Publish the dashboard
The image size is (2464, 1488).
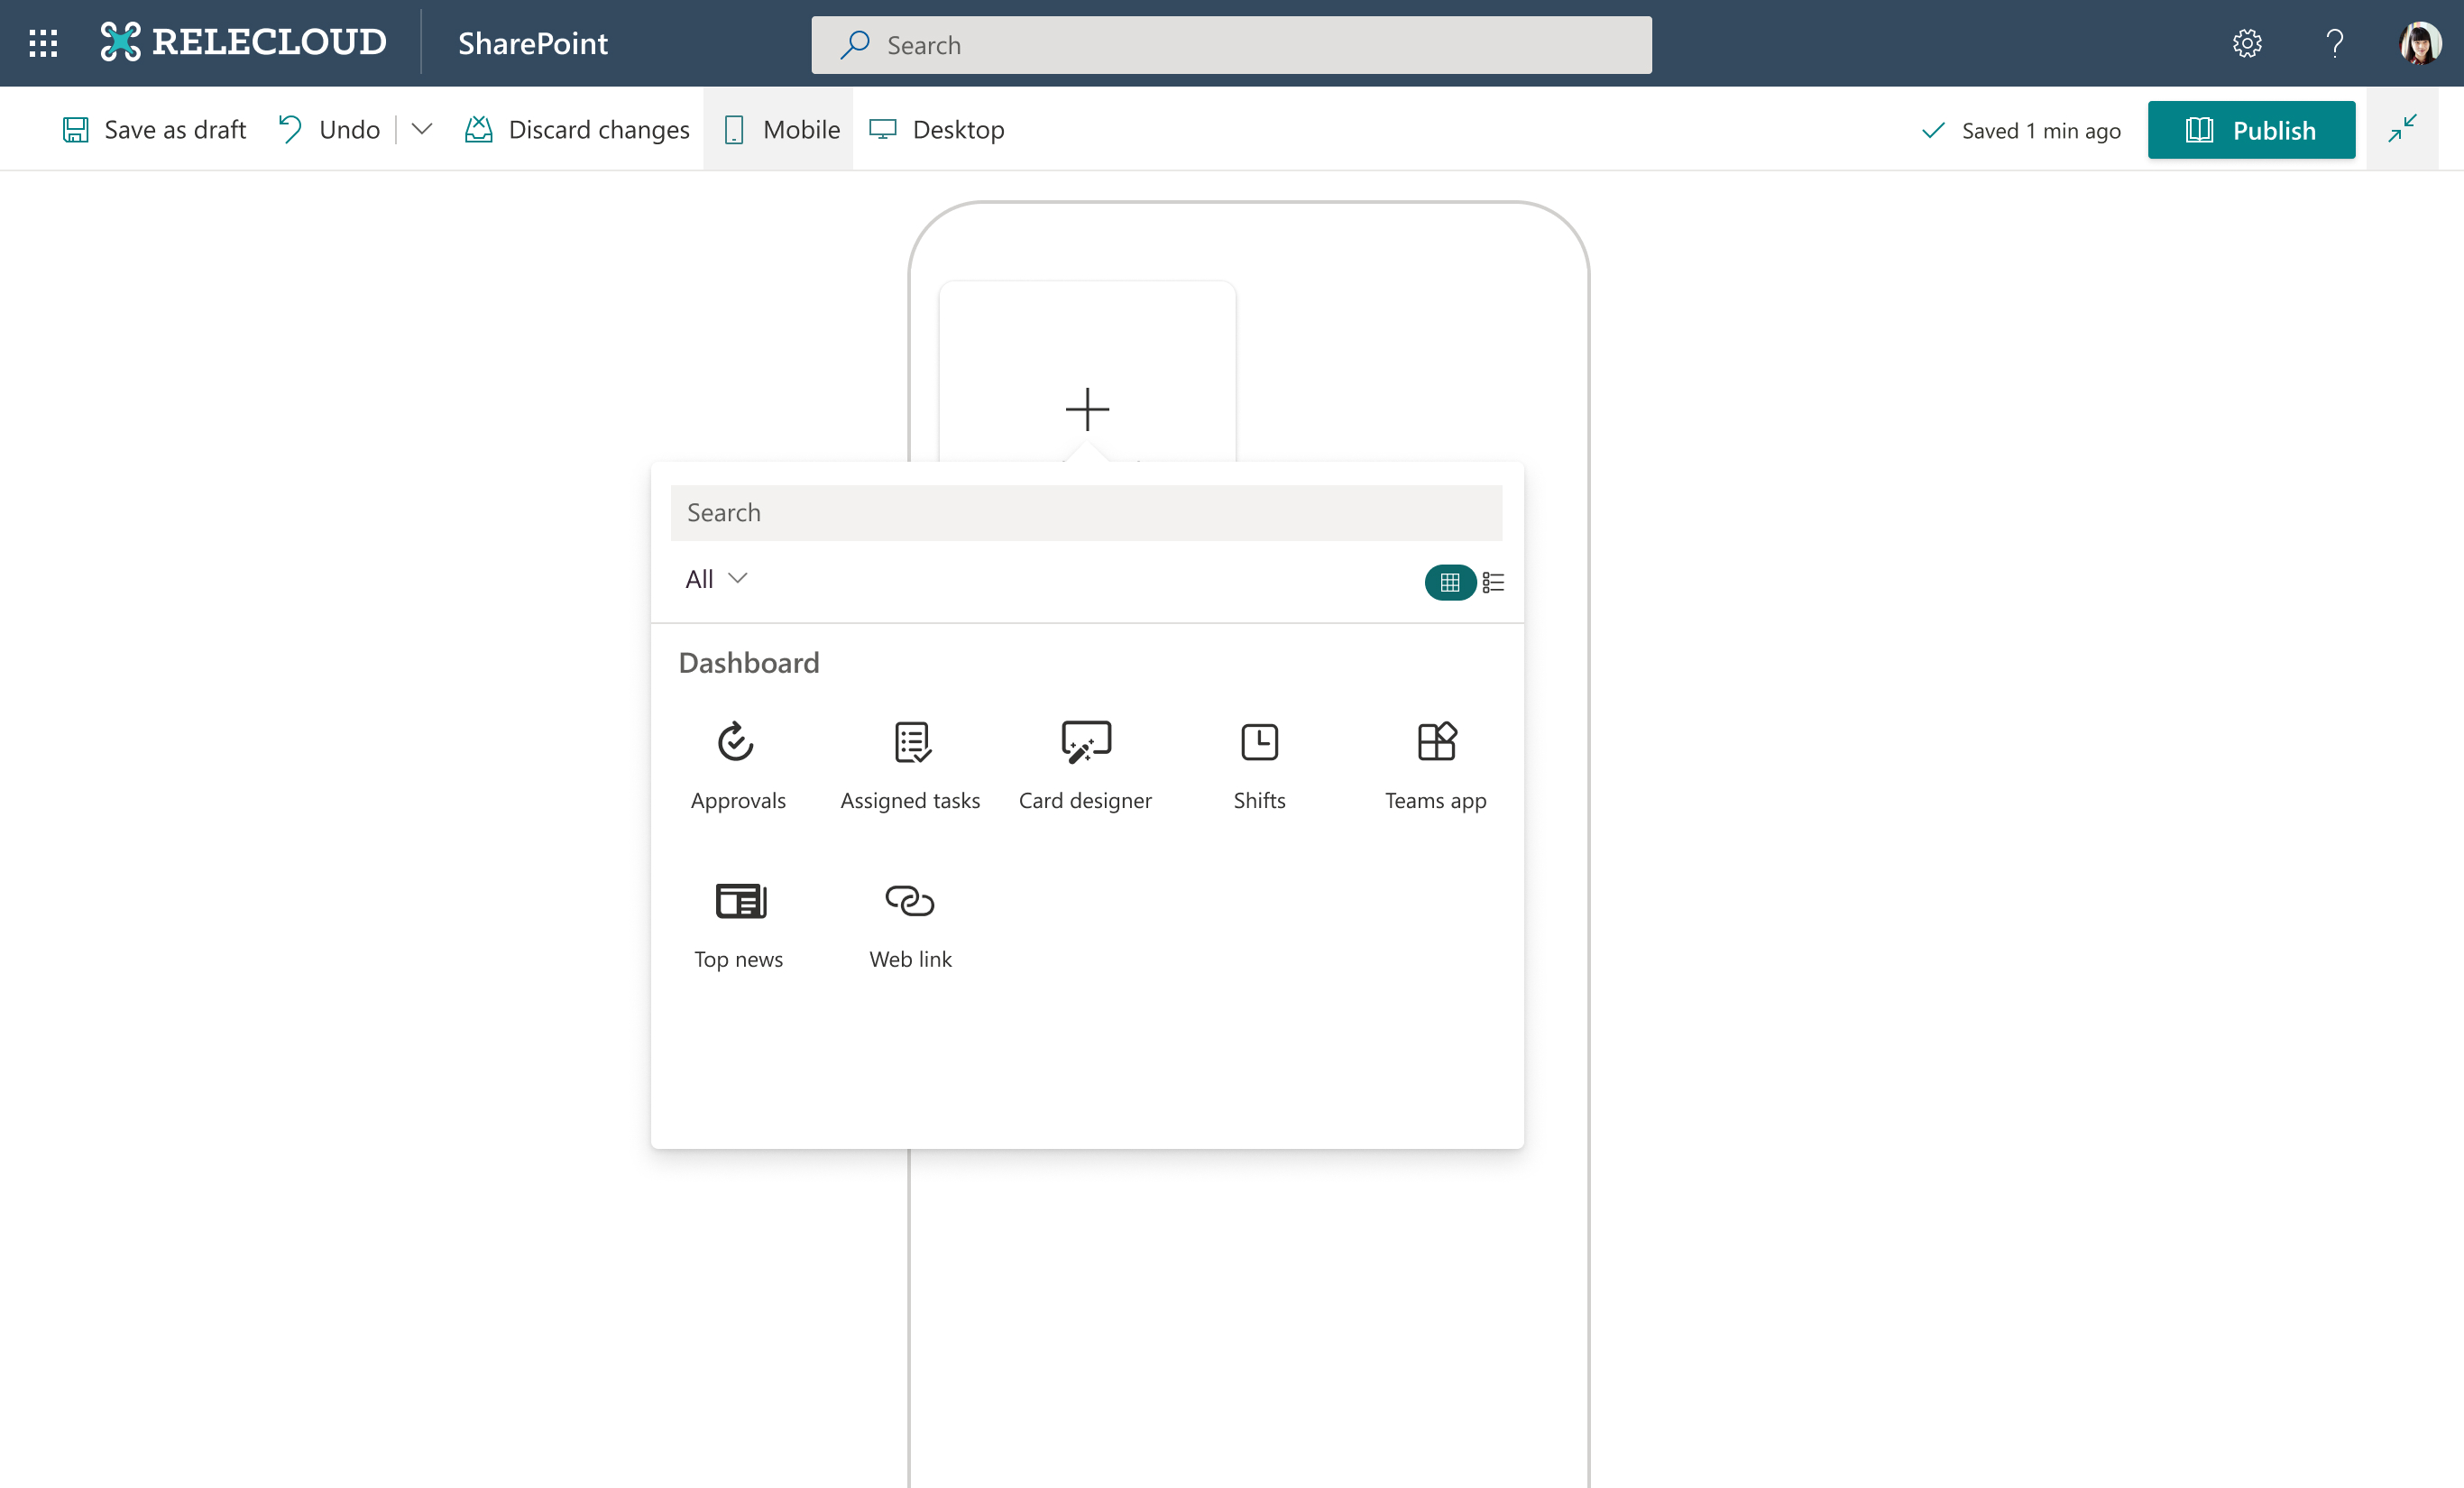pyautogui.click(x=2250, y=130)
